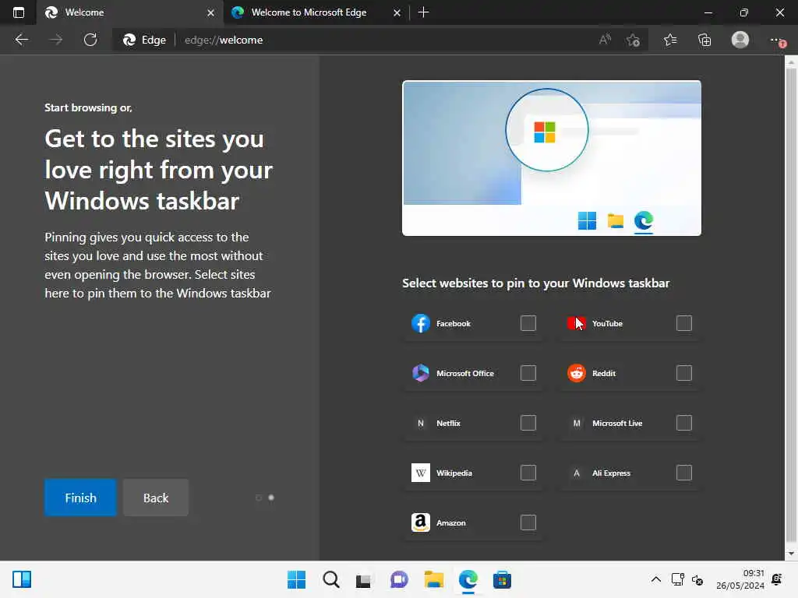
Task: Click the Edge icon on the taskbar
Action: tap(468, 579)
